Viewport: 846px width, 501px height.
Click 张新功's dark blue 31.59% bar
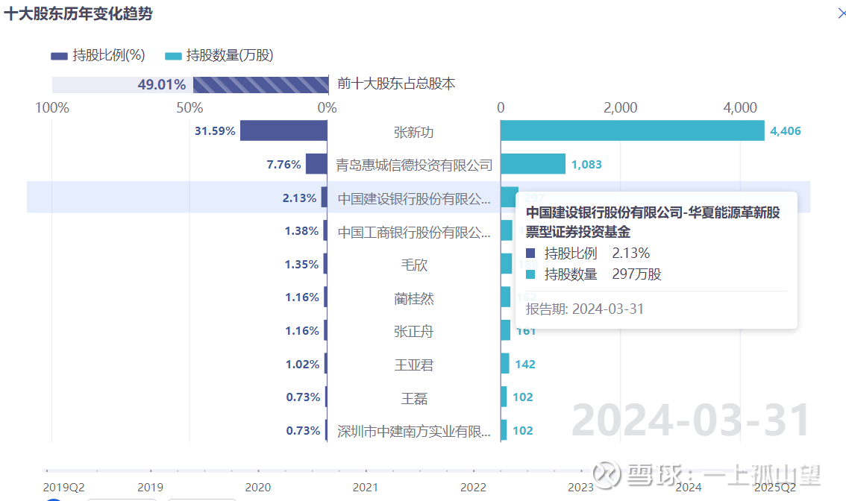tap(283, 130)
